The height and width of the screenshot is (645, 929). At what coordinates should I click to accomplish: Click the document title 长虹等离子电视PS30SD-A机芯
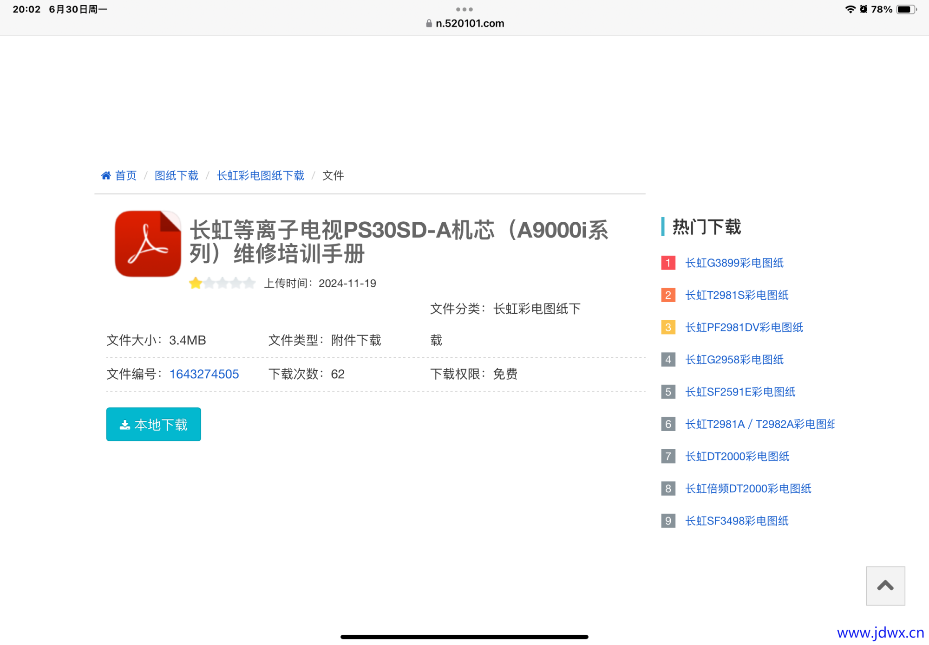click(x=399, y=242)
